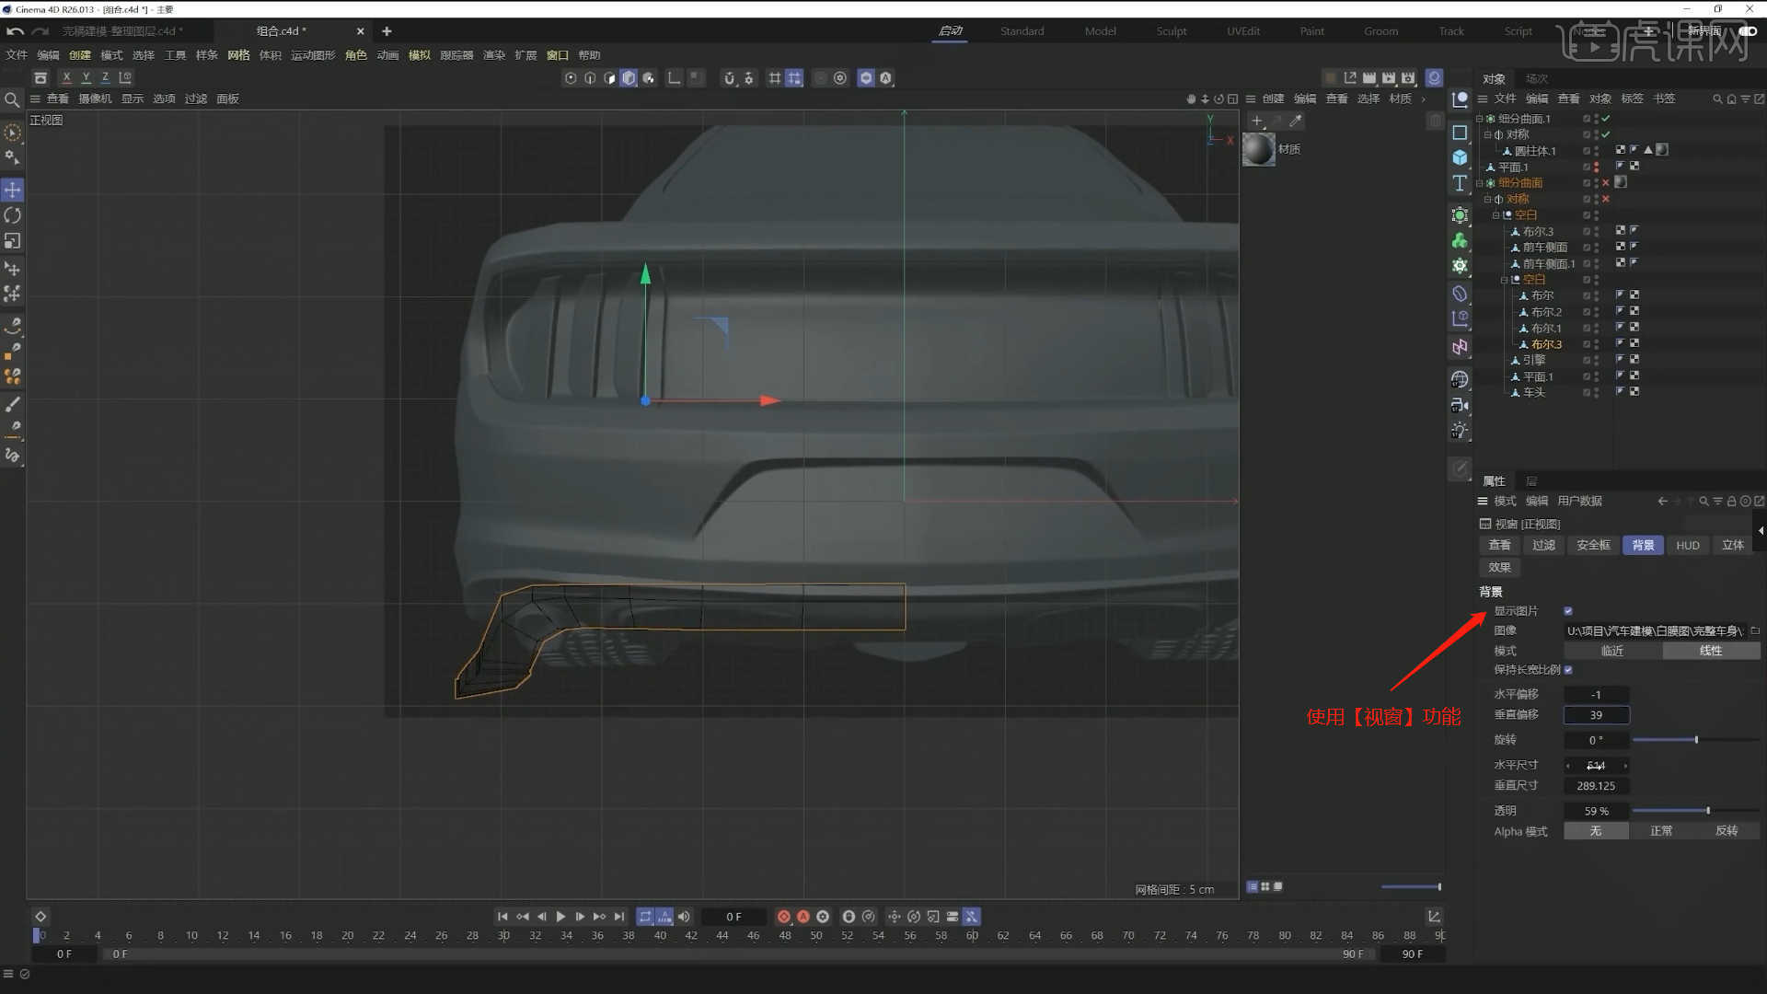
Task: Click the highlighted Model mode icon
Action: 629,78
